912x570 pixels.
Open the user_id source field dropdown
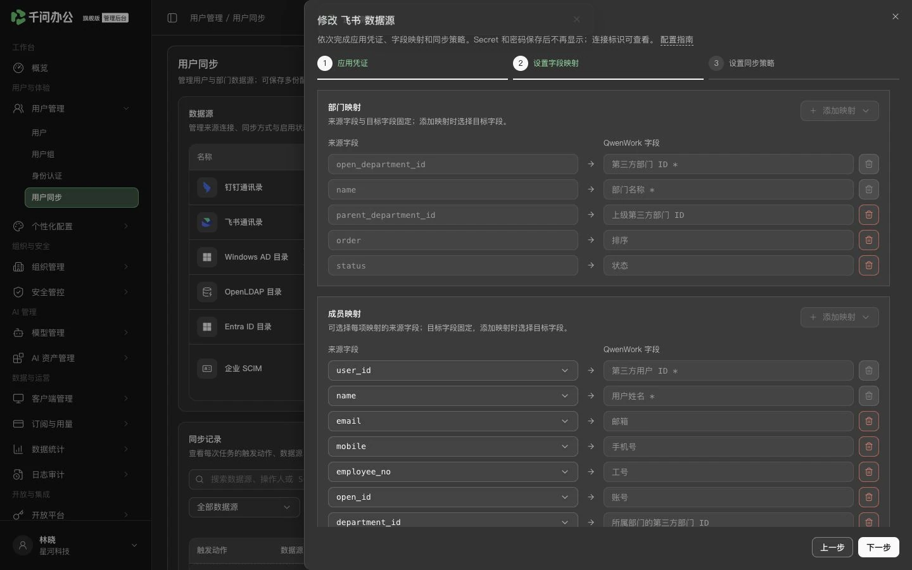tap(453, 370)
